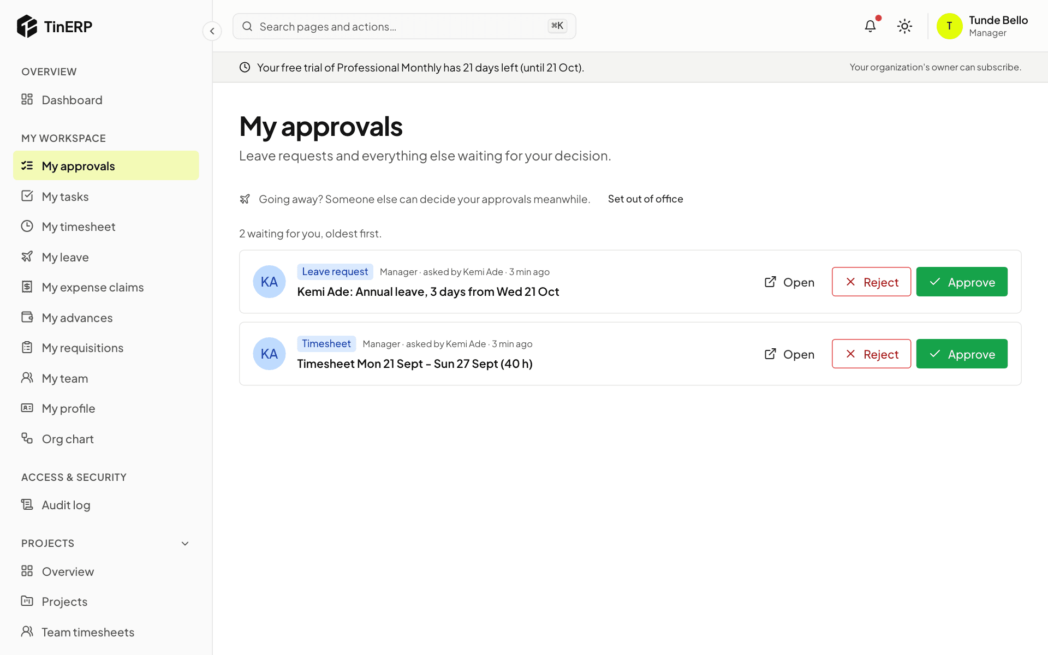Click the Tunde Bello name label
Screen dimensions: 1048x655
[998, 20]
